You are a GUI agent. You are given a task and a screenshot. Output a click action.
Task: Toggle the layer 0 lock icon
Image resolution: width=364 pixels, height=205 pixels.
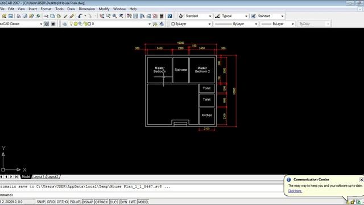pos(85,24)
